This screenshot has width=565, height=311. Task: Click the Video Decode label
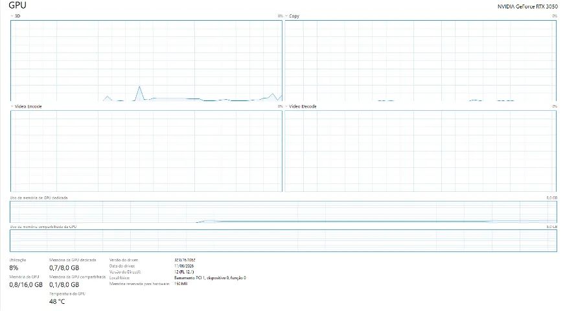point(303,106)
